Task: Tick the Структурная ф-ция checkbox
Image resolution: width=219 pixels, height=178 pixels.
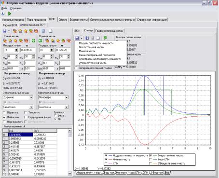Action: coord(26,117)
